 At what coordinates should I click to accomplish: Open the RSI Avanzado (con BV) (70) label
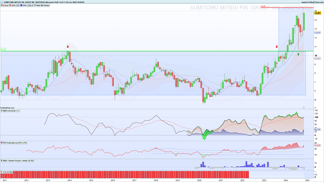pos(13,143)
